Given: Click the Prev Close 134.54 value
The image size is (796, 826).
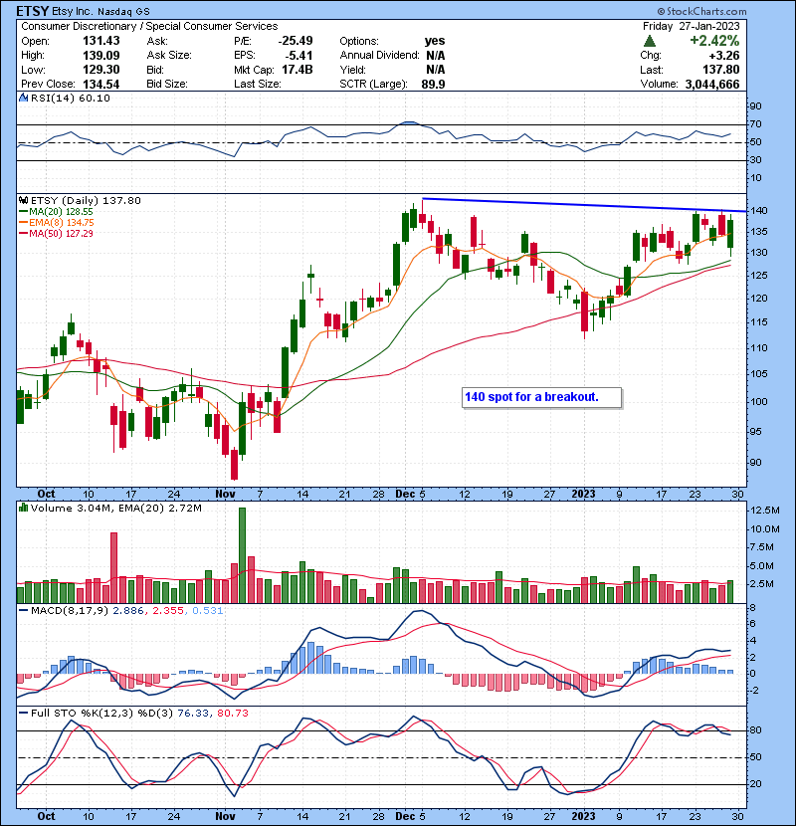Looking at the screenshot, I should [x=101, y=84].
